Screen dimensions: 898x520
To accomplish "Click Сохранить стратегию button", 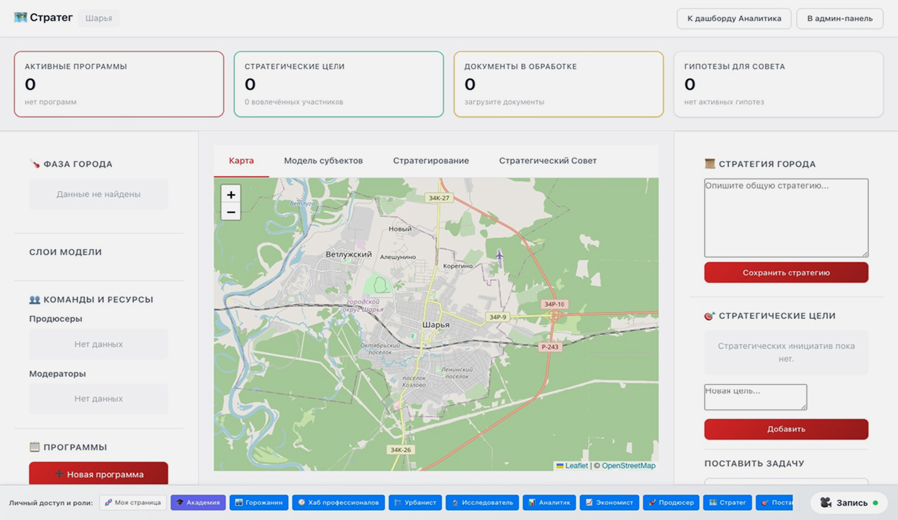I will [x=786, y=273].
